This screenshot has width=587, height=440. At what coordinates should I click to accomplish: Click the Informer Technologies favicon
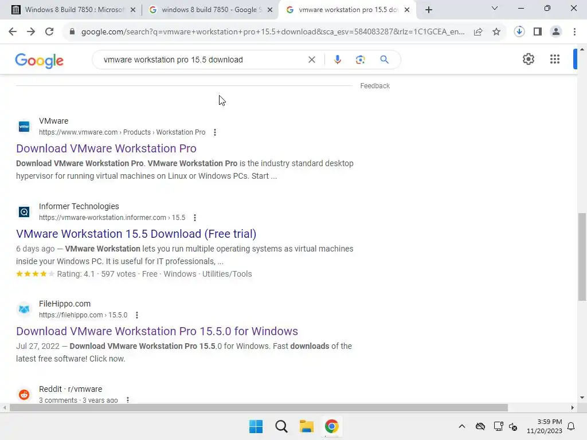click(24, 212)
